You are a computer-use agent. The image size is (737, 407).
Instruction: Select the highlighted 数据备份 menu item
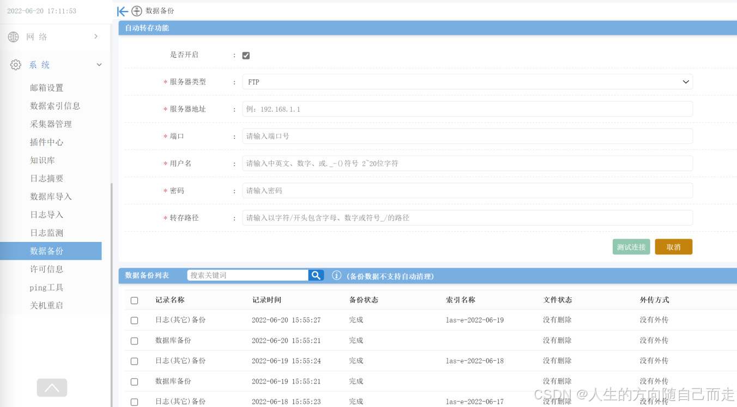click(51, 251)
